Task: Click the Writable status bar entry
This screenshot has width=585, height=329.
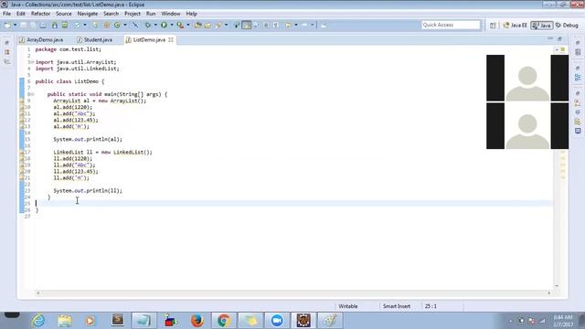Action: click(x=348, y=306)
